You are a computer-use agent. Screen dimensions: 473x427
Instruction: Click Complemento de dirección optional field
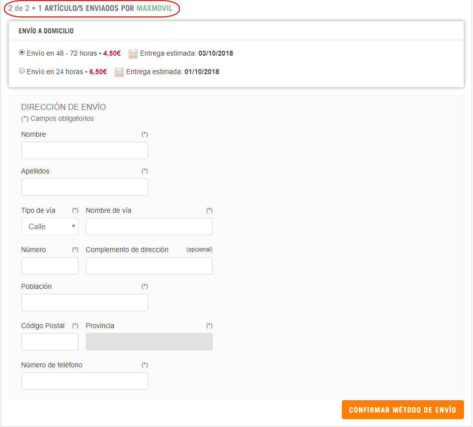pos(149,265)
